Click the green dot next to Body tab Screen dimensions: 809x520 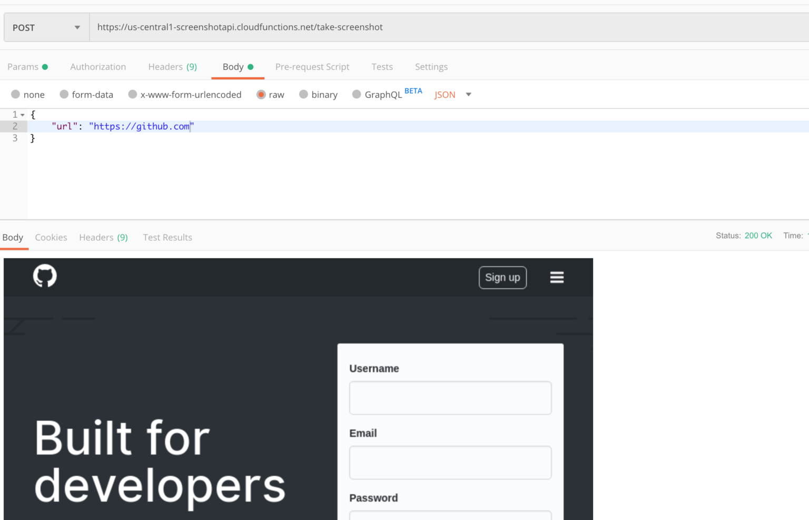252,67
